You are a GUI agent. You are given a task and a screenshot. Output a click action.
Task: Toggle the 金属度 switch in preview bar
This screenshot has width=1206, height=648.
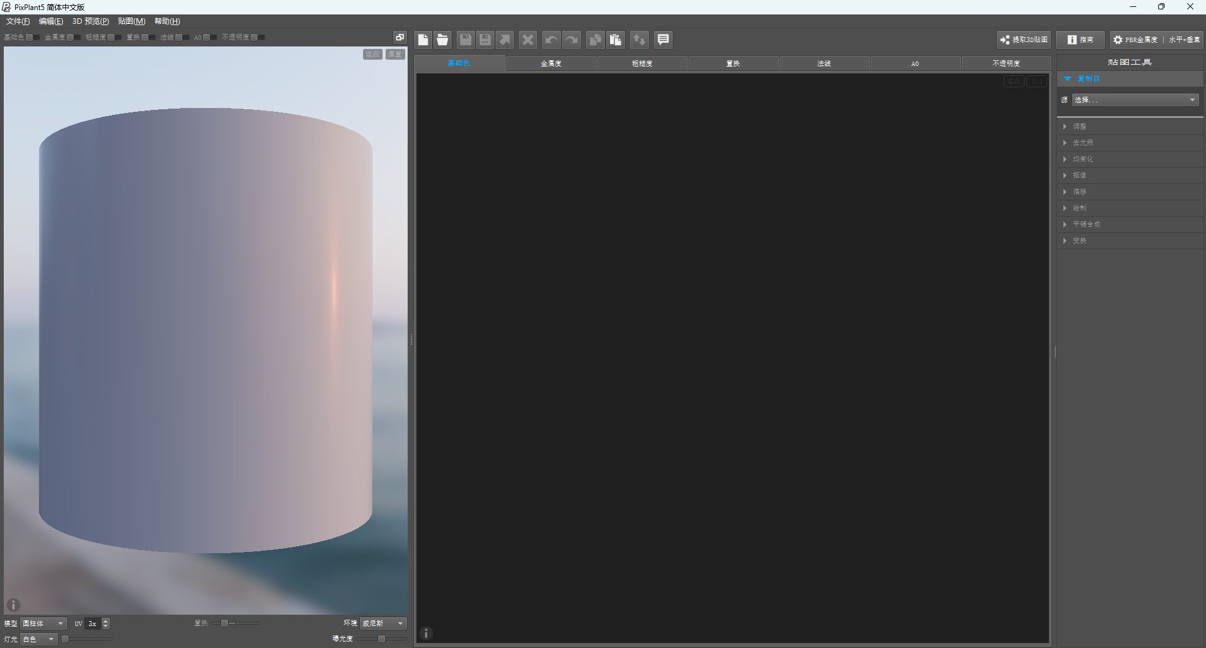(73, 38)
